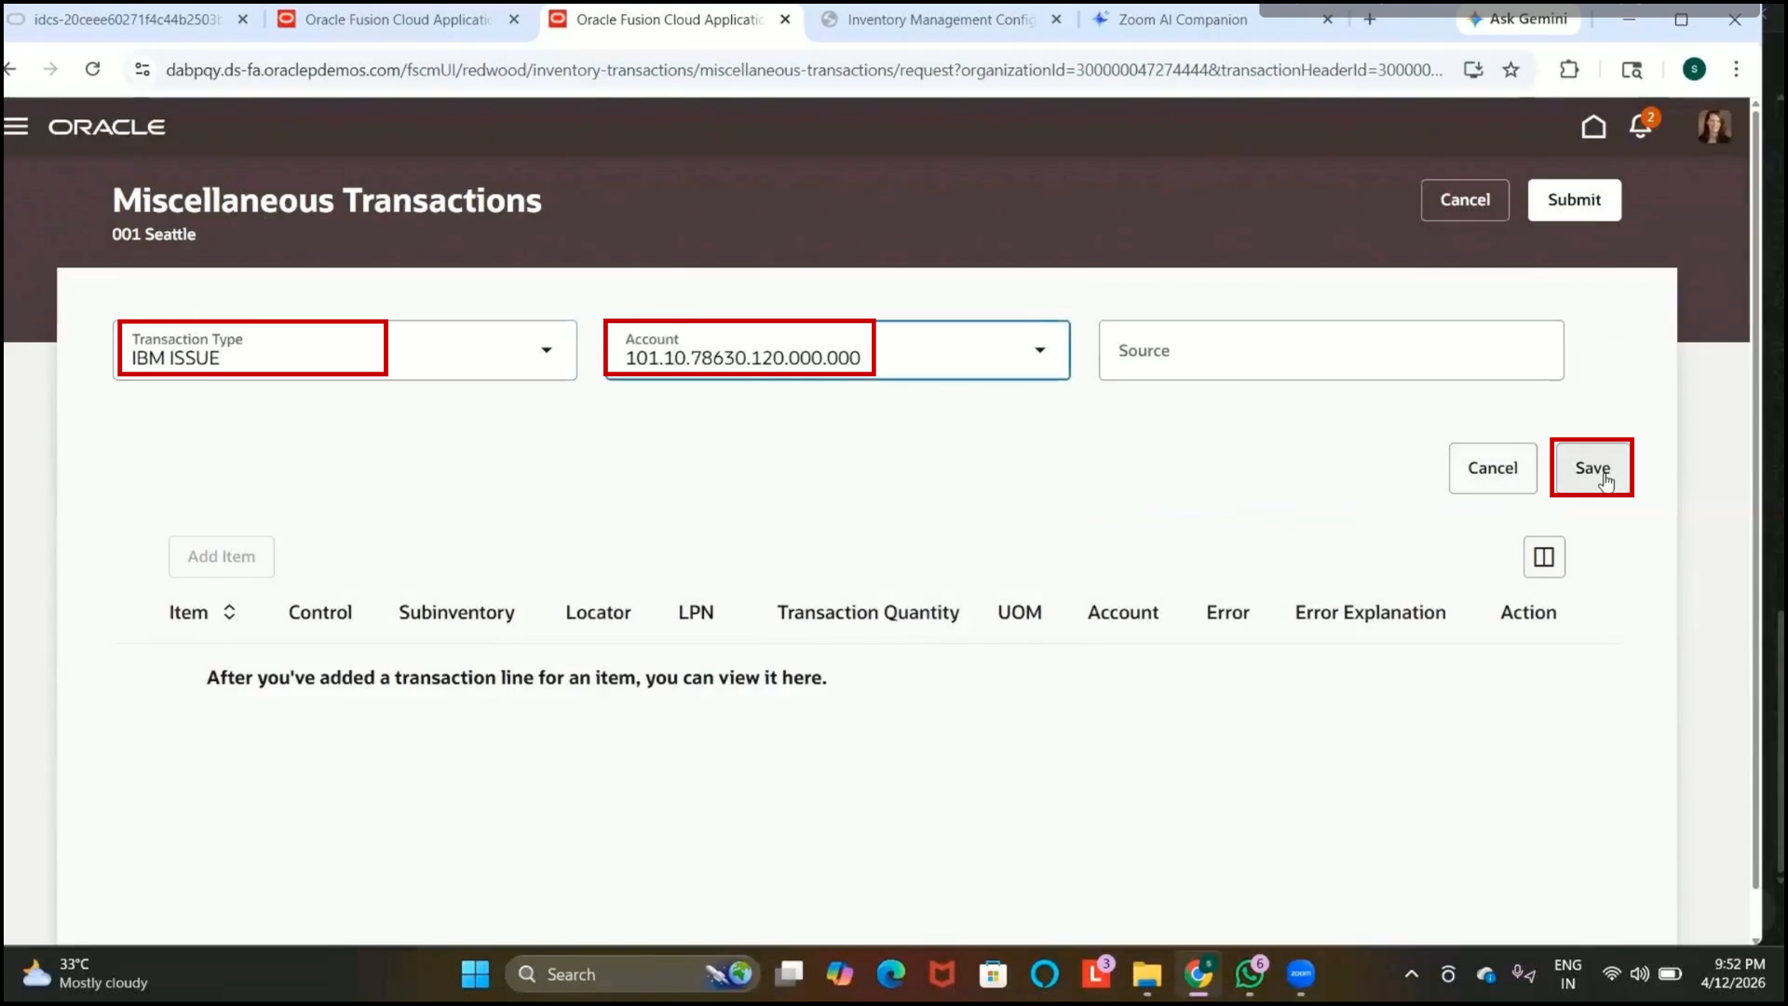Viewport: 1788px width, 1006px height.
Task: Click Cancel in the page header
Action: [x=1465, y=200]
